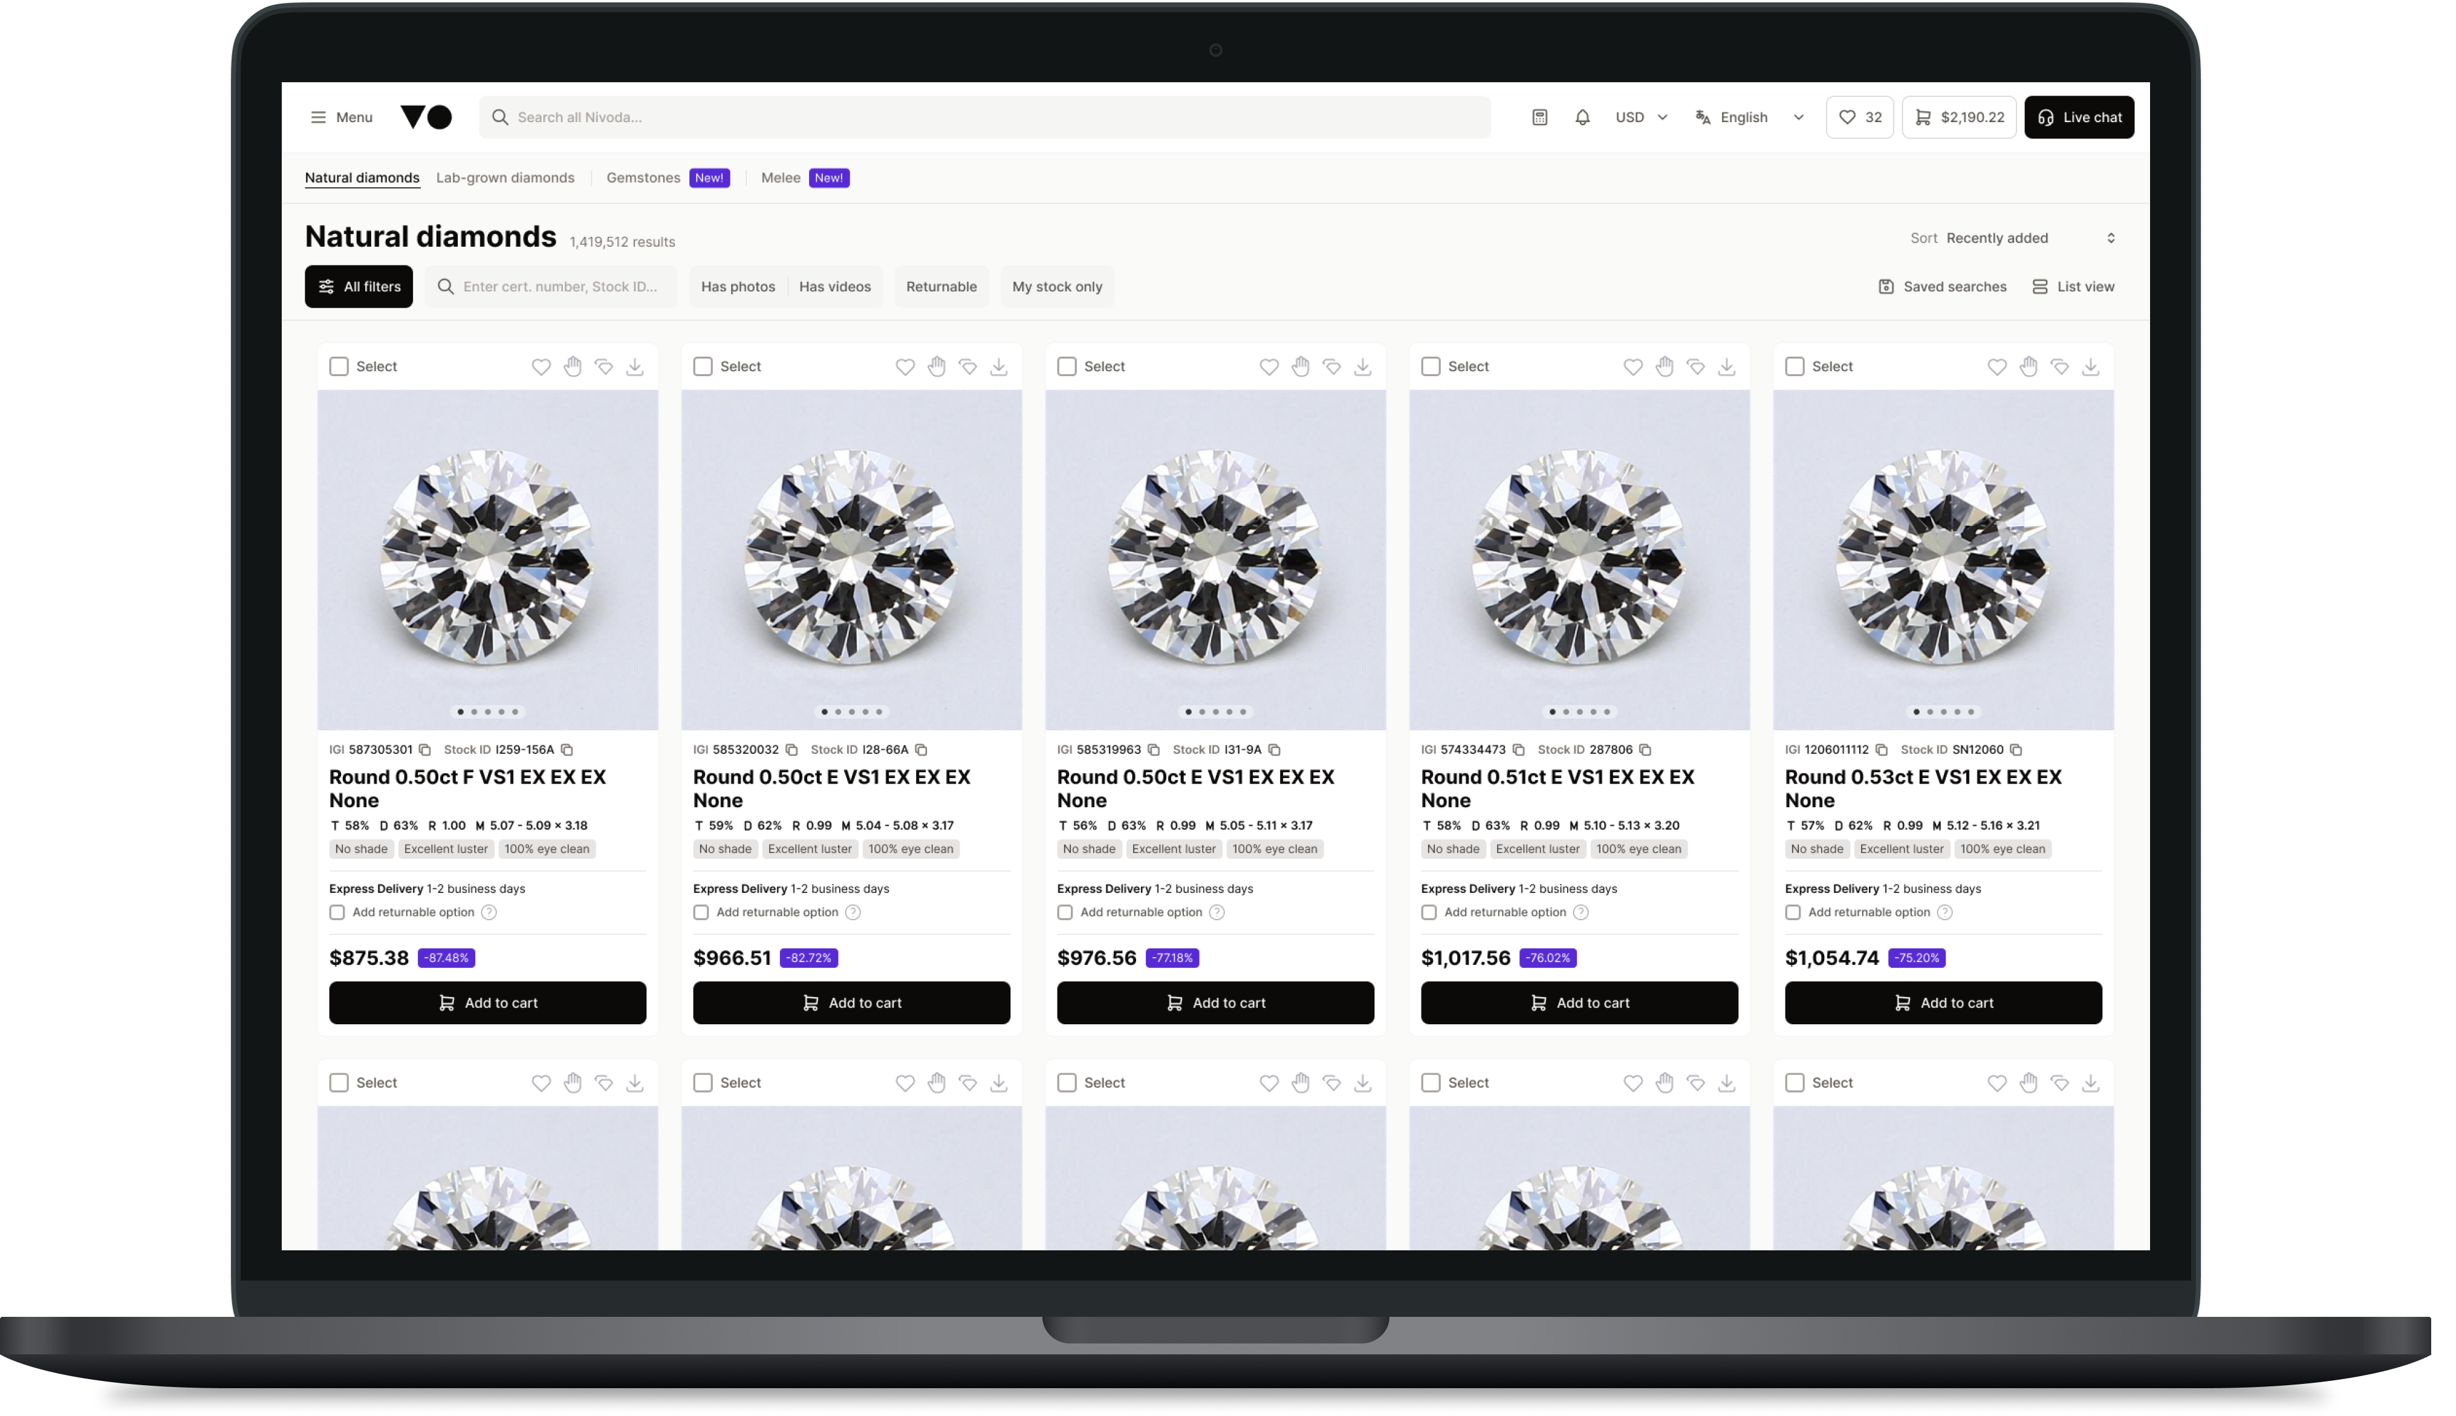Click the tag icon on 585319963 card
2456x1416 pixels.
pos(1332,366)
